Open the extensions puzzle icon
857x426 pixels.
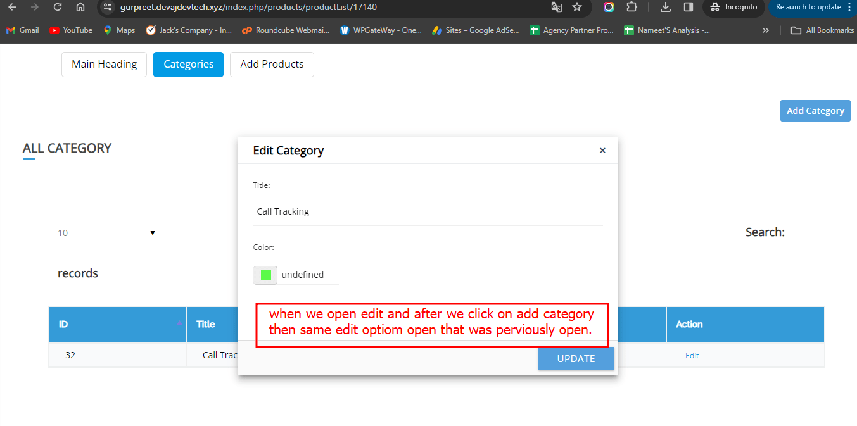[632, 7]
